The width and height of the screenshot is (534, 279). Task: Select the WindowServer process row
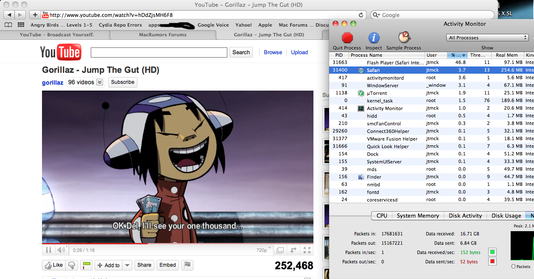point(431,86)
